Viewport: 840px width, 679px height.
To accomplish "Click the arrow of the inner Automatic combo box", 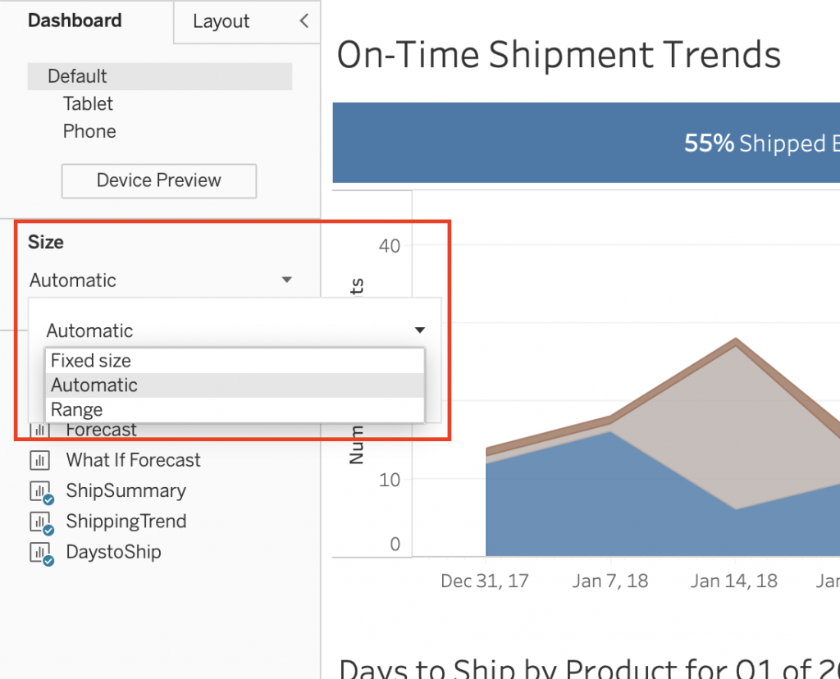I will point(419,330).
